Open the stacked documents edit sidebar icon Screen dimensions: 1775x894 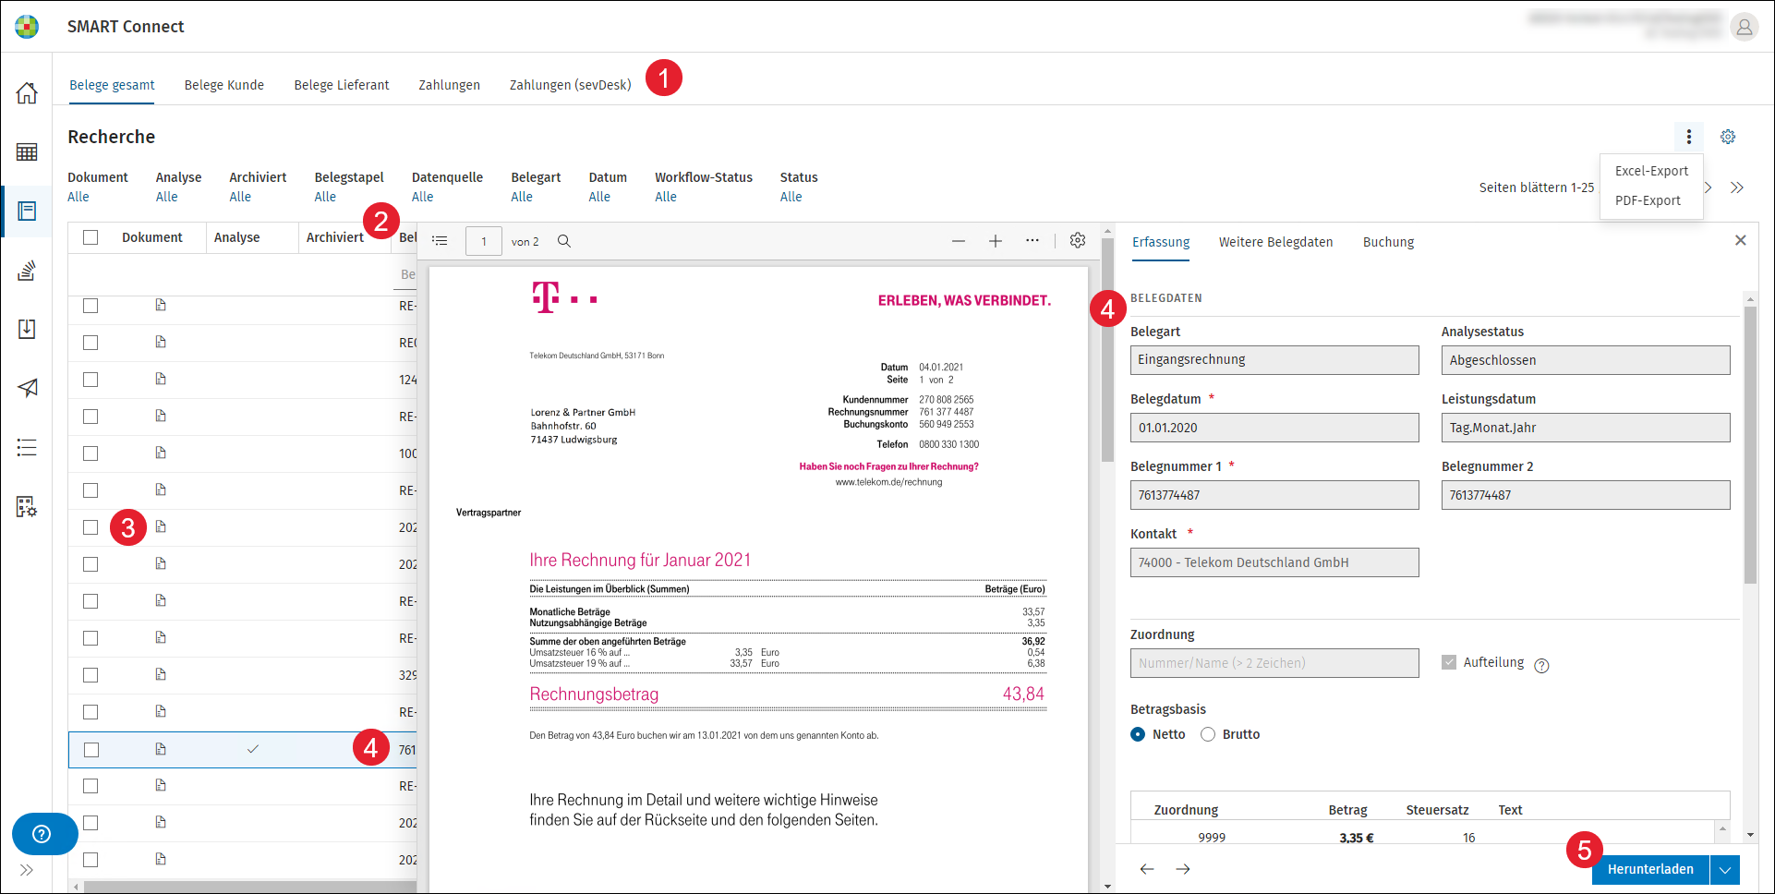point(27,271)
